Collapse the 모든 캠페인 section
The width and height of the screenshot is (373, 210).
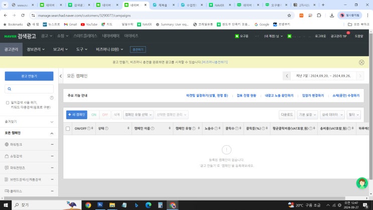[52, 133]
